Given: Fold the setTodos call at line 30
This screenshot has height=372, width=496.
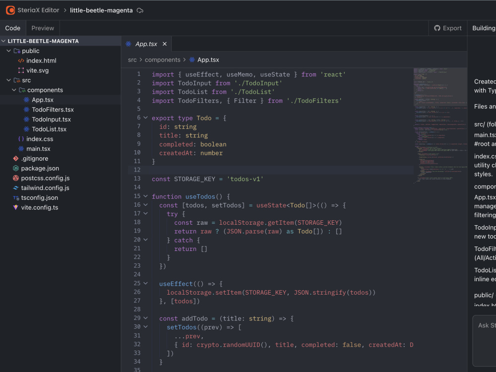Looking at the screenshot, I should pos(145,327).
